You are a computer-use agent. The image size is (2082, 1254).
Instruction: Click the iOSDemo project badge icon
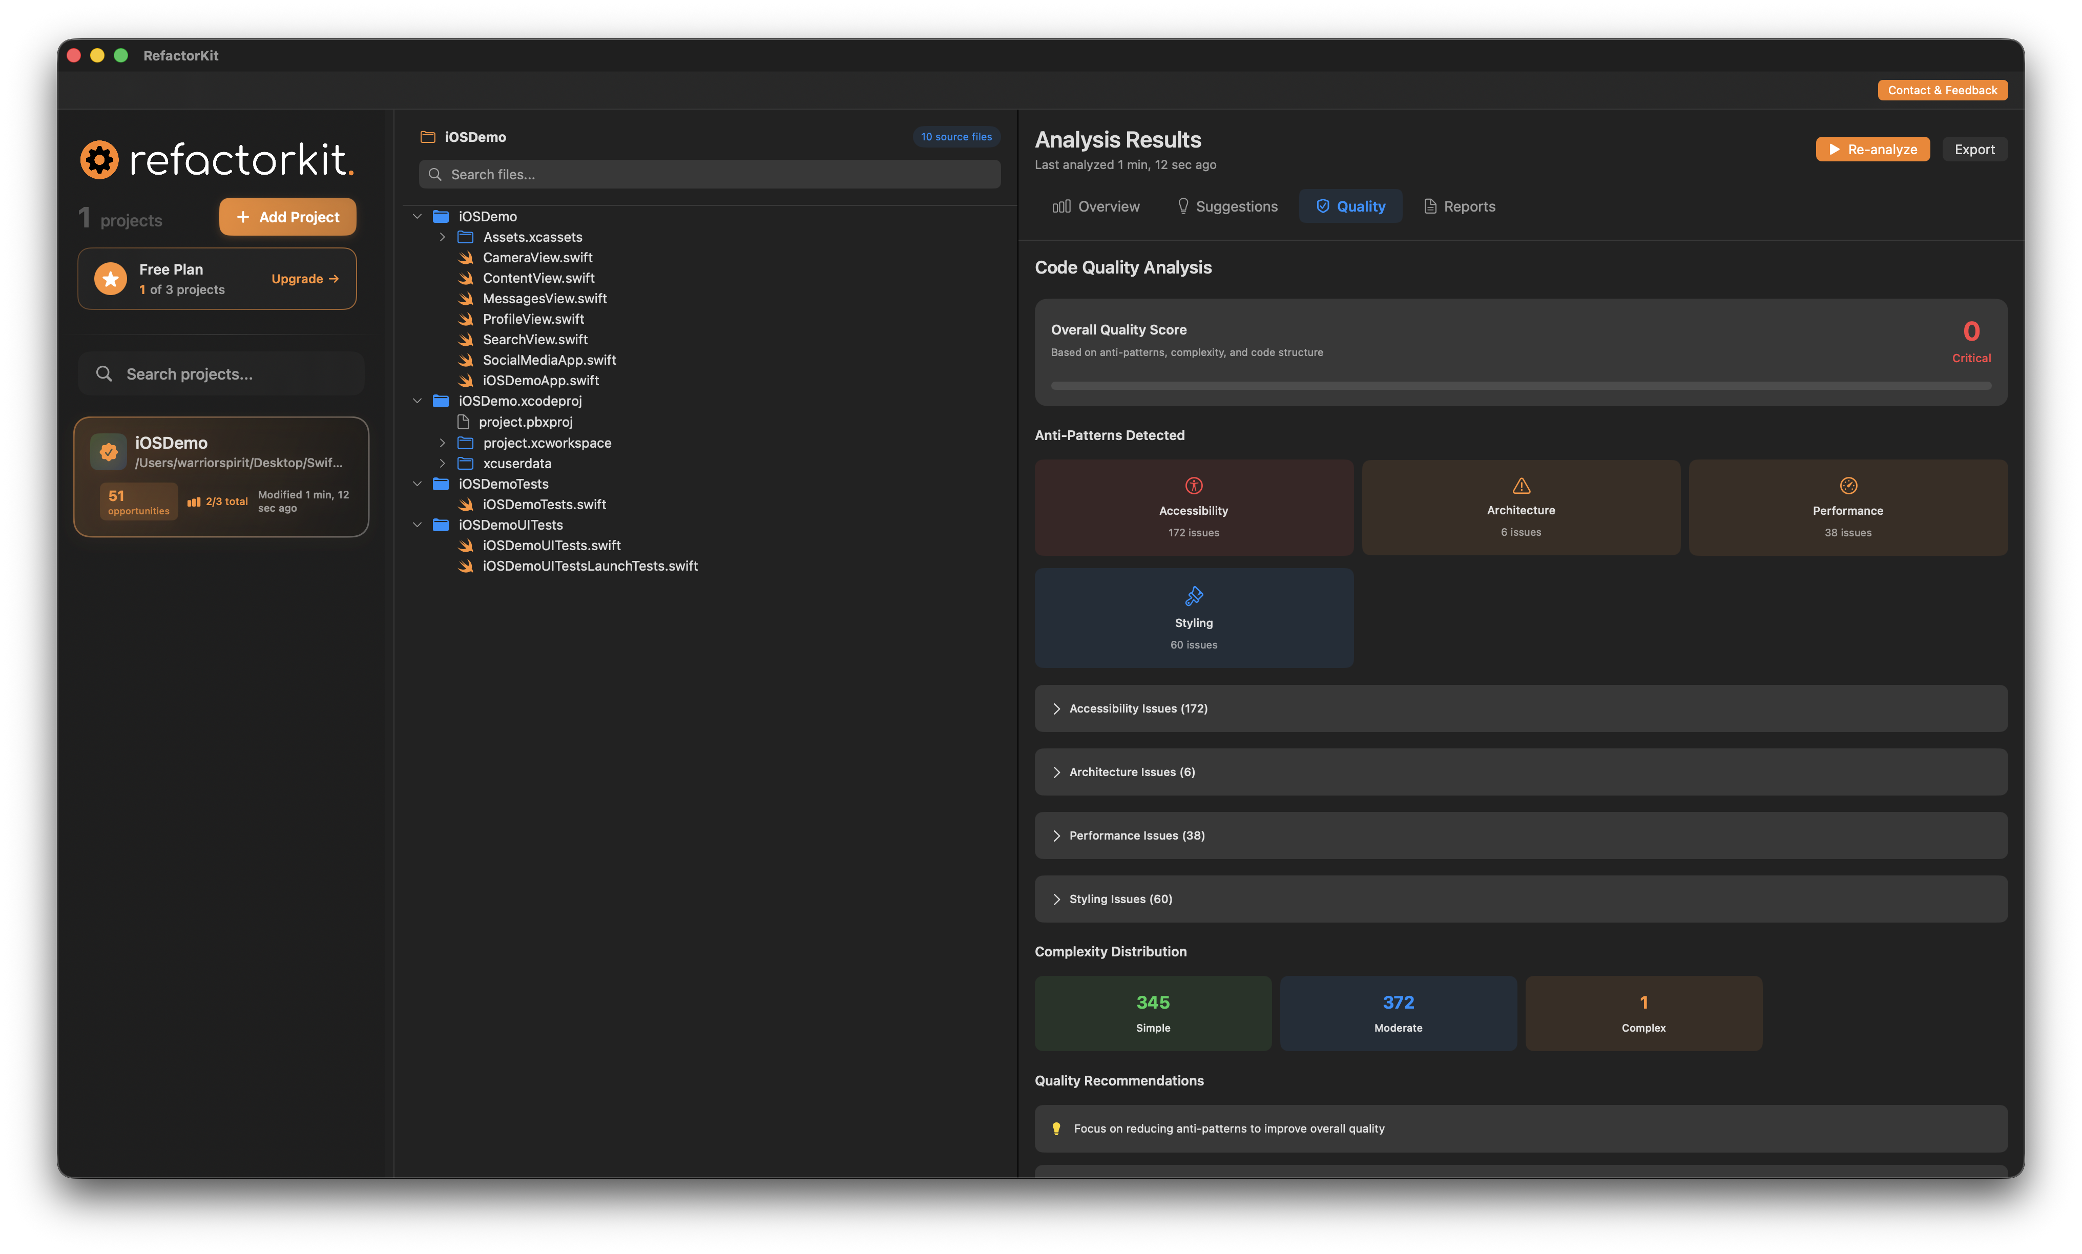pos(109,452)
